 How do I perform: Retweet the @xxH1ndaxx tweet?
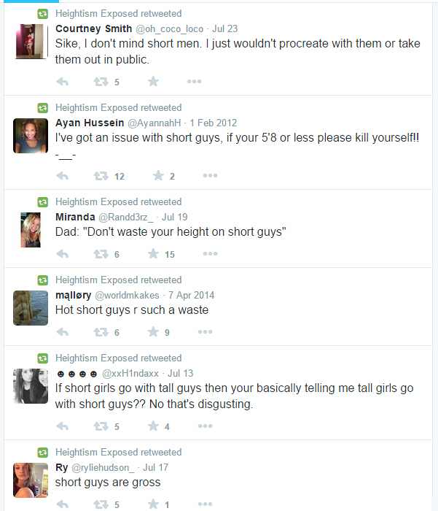pos(101,426)
